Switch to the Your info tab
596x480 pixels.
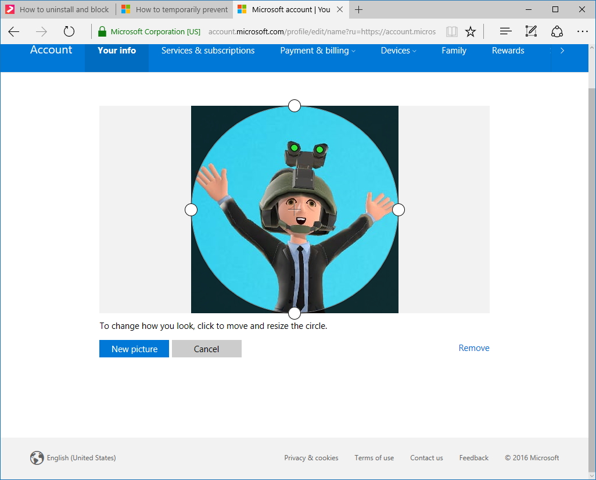(x=117, y=51)
